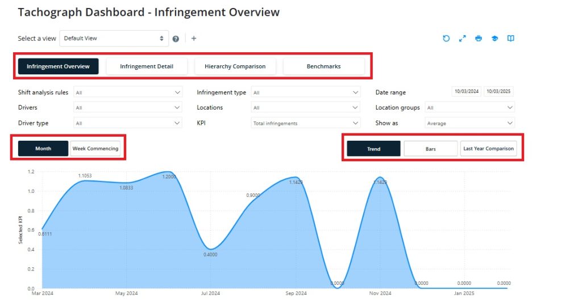The image size is (582, 307).
Task: Click the 0.4000 data label near Jul 2024
Action: (210, 255)
